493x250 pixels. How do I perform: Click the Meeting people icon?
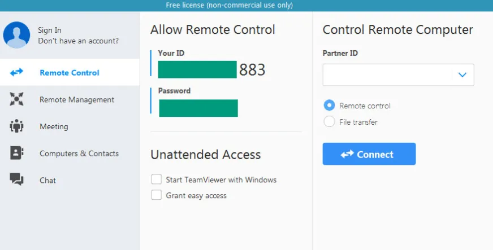tap(16, 126)
